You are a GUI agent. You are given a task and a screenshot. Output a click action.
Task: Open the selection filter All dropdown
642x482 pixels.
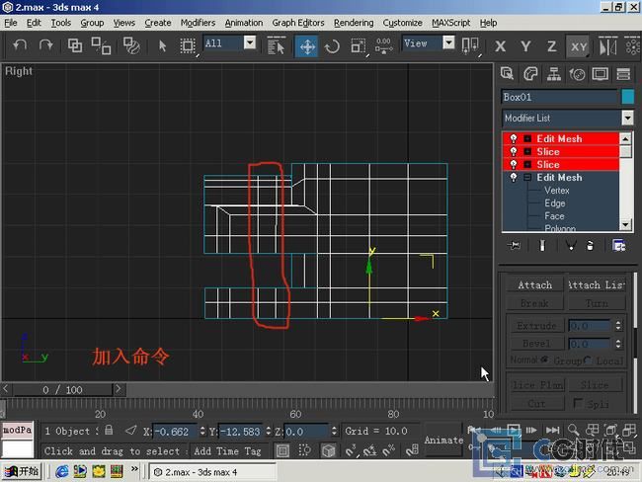250,42
